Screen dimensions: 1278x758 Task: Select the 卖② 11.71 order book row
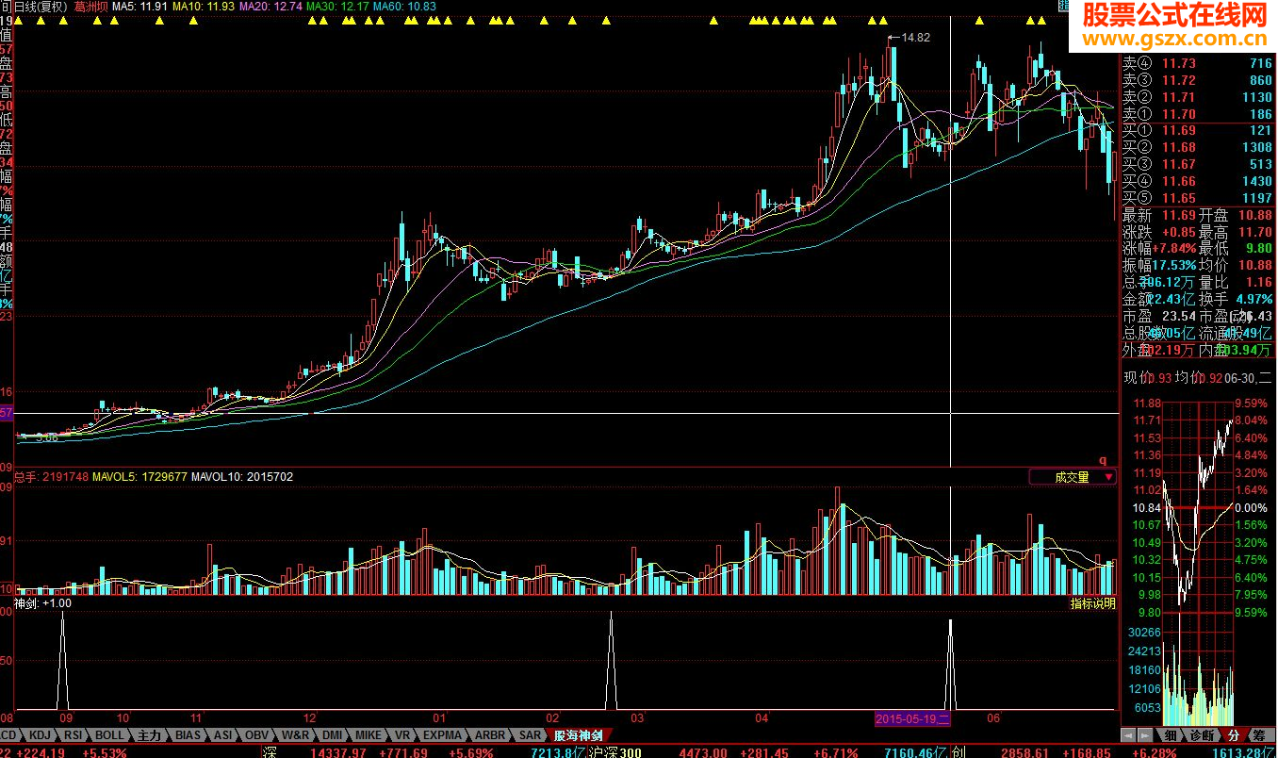coord(1197,97)
